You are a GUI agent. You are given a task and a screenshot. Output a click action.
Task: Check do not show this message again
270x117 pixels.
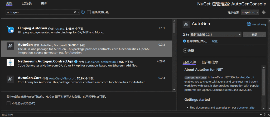pos(8,103)
